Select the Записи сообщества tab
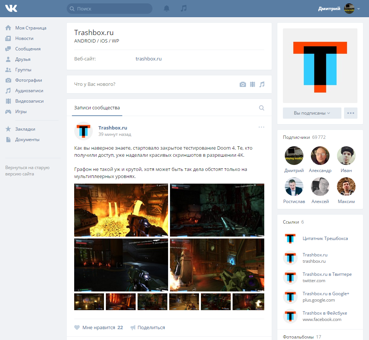 pos(97,108)
